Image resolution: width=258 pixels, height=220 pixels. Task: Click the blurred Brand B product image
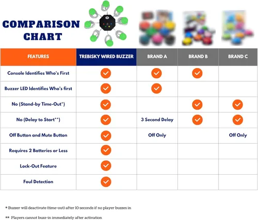(198, 28)
